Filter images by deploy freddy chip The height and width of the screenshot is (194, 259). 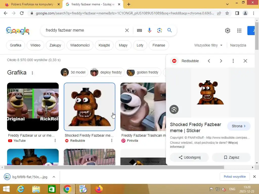[x=107, y=72]
